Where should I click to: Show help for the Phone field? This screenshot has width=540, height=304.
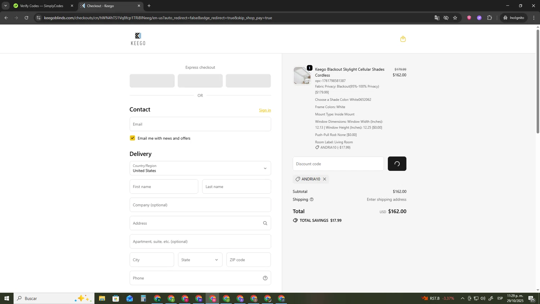tap(265, 278)
